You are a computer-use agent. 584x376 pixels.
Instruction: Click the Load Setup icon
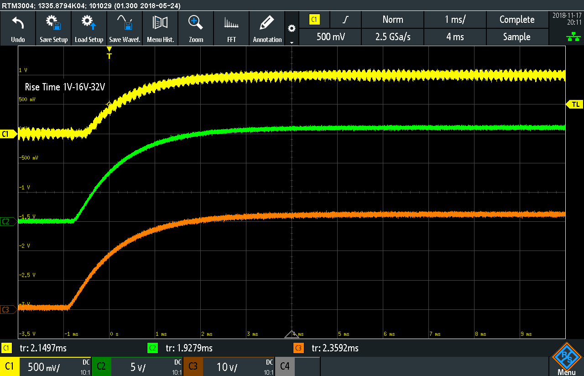coord(89,23)
